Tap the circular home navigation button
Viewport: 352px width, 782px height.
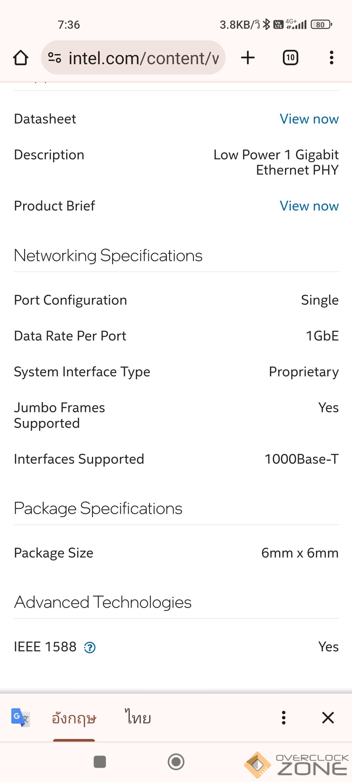176,762
